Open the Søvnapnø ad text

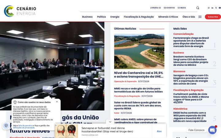(107, 130)
